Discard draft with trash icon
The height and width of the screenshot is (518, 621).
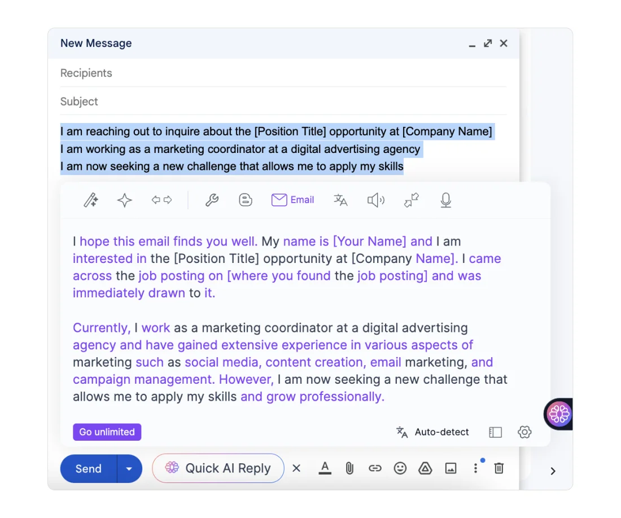499,468
